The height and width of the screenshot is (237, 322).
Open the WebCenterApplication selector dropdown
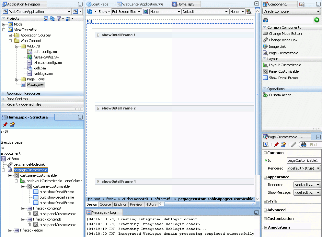(x=69, y=12)
